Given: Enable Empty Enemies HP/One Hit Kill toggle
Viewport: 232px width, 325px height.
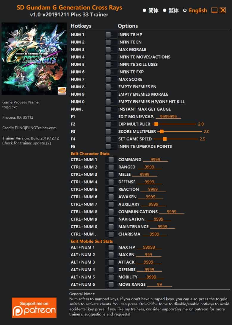Looking at the screenshot, I should pyautogui.click(x=111, y=102).
